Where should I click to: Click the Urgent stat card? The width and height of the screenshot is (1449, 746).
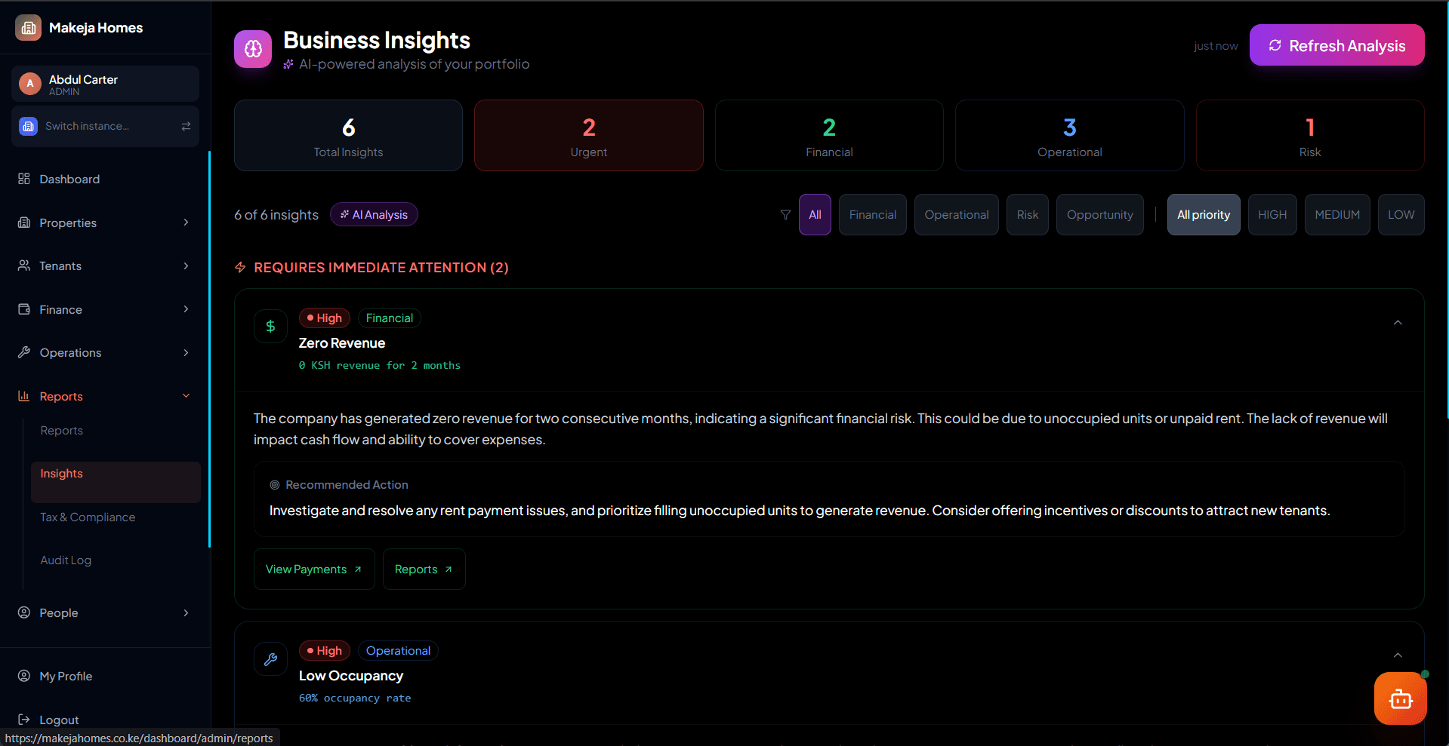589,136
